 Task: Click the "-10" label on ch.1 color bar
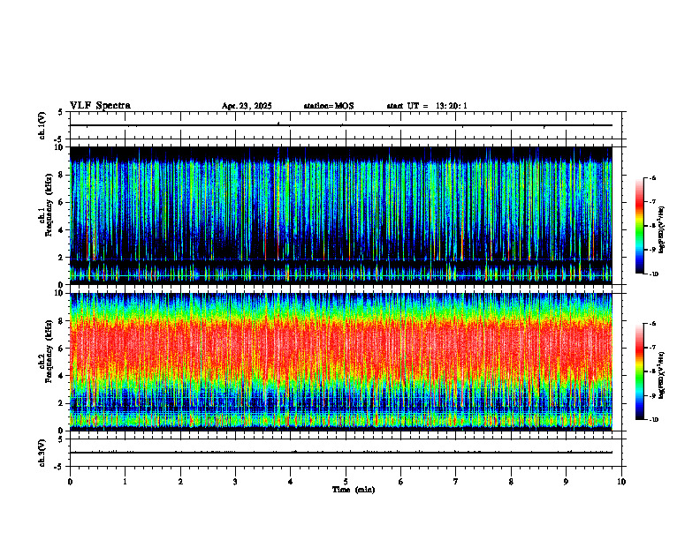pos(654,274)
